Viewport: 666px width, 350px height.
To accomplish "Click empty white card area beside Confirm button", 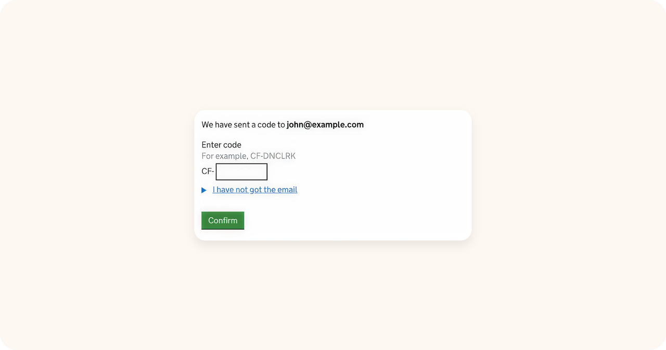I will pos(354,220).
